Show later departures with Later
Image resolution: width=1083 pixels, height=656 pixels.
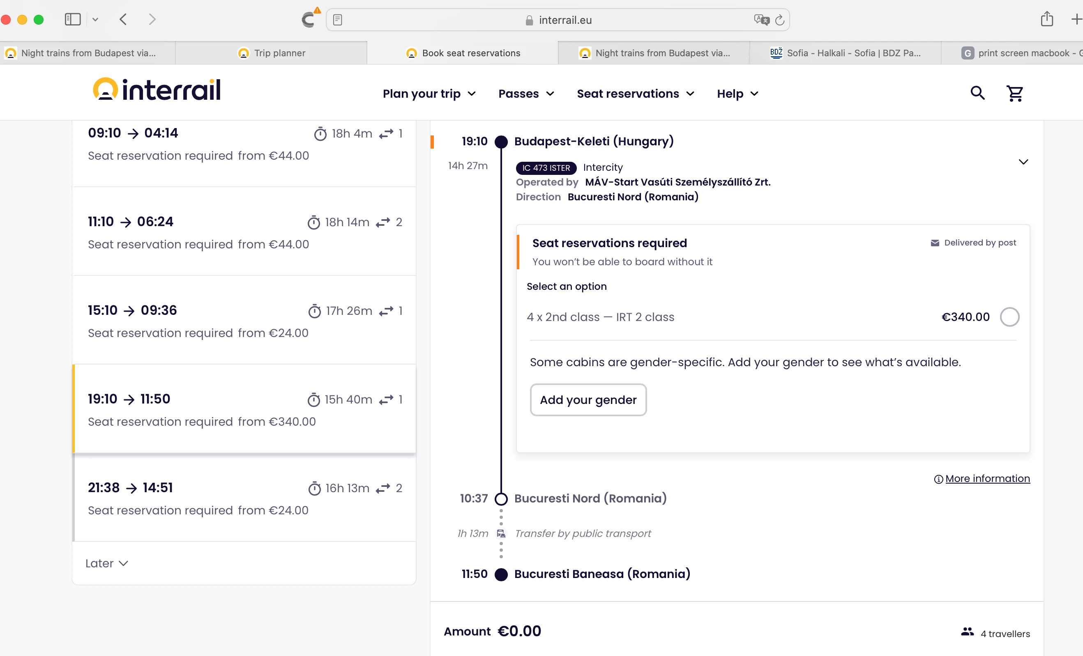pyautogui.click(x=106, y=563)
